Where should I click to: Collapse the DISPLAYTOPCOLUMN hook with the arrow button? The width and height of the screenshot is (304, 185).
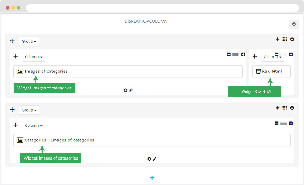coord(294,24)
